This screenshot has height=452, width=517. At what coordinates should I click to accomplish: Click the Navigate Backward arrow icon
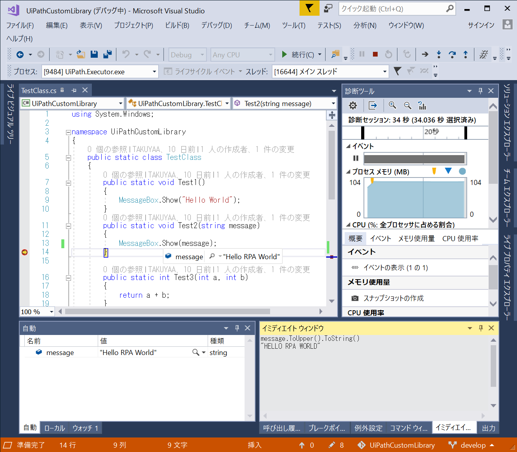click(x=20, y=55)
